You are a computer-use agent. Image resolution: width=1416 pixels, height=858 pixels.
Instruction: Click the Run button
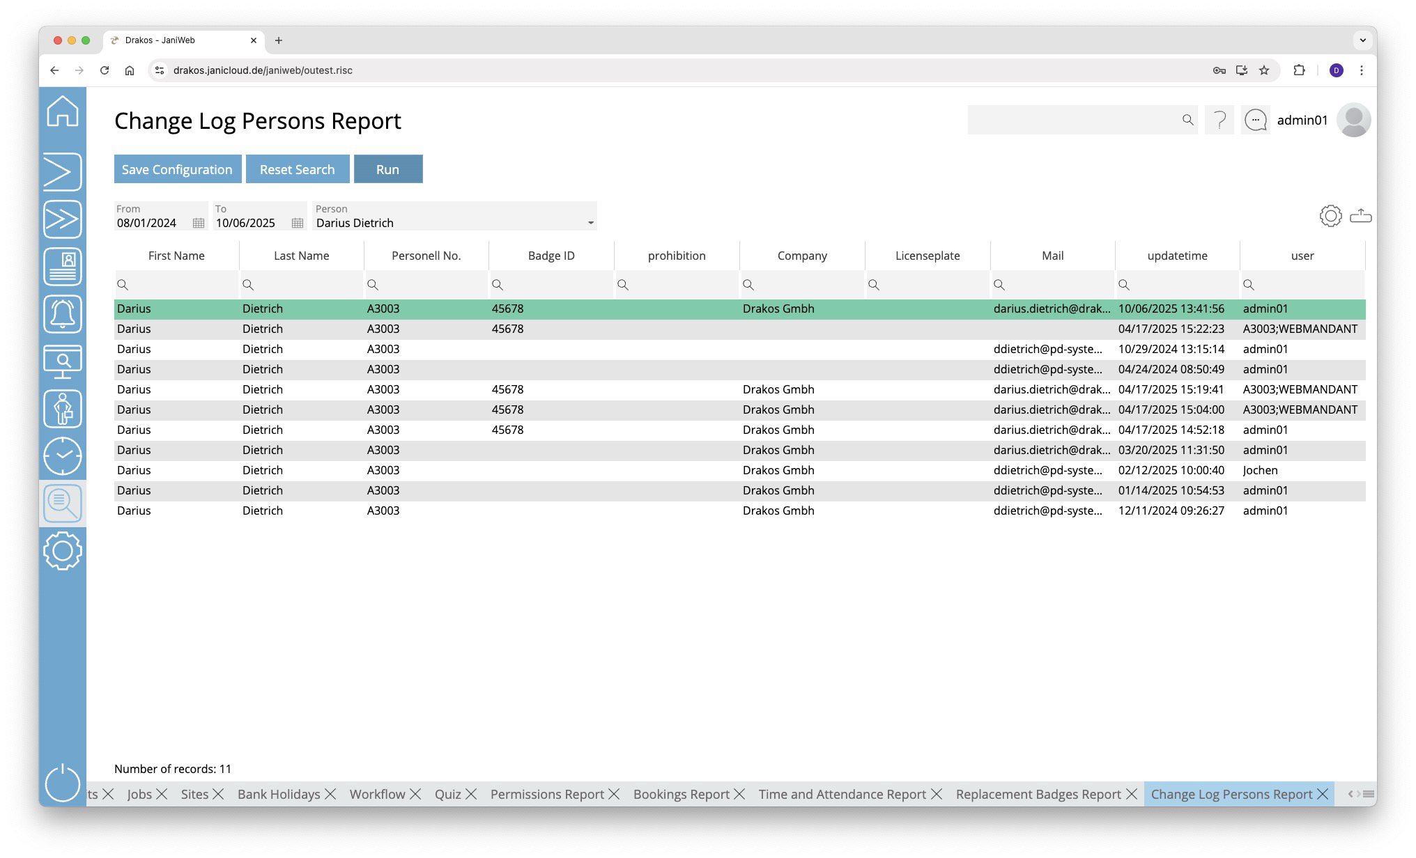387,169
